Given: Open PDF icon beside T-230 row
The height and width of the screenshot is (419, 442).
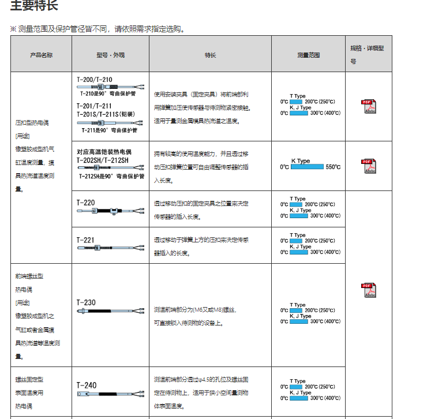Looking at the screenshot, I should click(x=368, y=290).
